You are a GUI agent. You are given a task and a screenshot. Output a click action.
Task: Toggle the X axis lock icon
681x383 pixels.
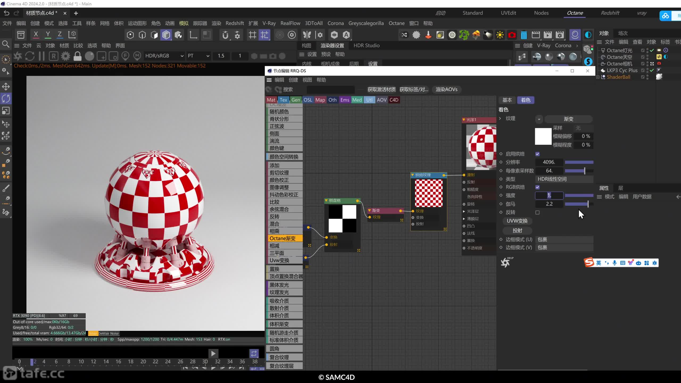[x=36, y=35]
